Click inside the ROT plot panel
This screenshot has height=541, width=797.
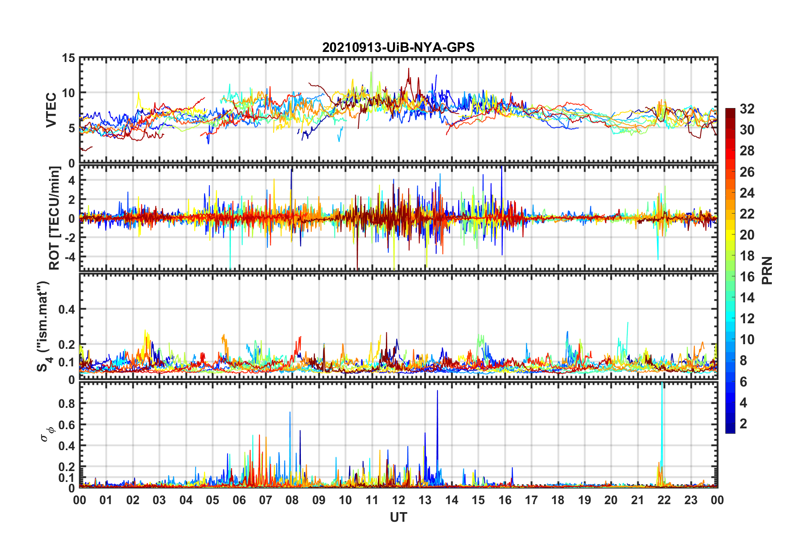pyautogui.click(x=398, y=218)
